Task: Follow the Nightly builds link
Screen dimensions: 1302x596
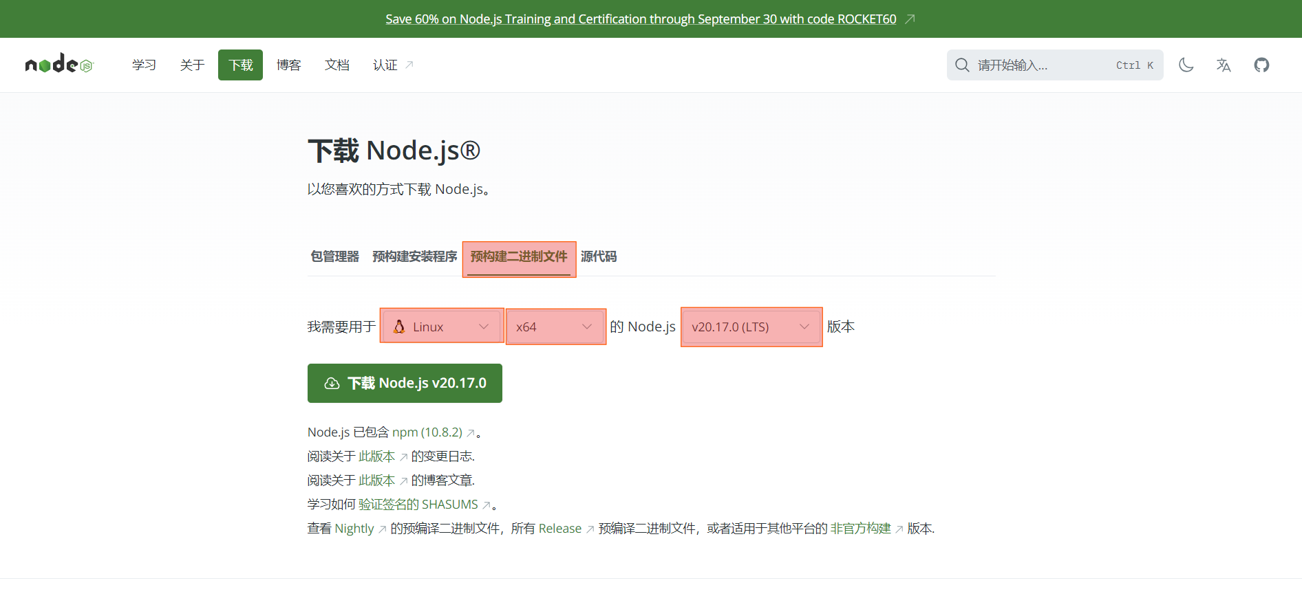Action: tap(354, 529)
